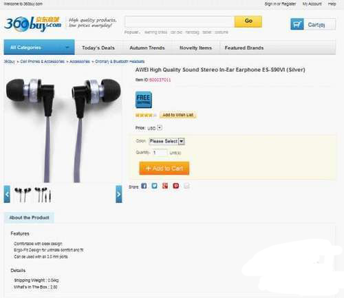Image resolution: width=344 pixels, height=298 pixels.
Task: Share via Google Plus icon
Action: pos(165,186)
